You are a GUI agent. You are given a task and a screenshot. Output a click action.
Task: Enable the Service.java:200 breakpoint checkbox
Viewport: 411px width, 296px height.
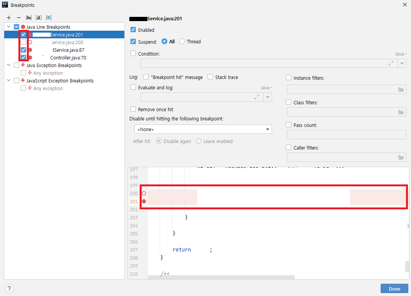click(x=23, y=42)
